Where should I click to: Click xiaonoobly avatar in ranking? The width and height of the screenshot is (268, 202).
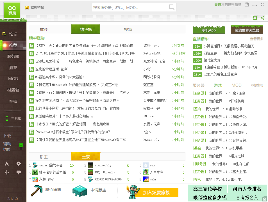(90, 165)
